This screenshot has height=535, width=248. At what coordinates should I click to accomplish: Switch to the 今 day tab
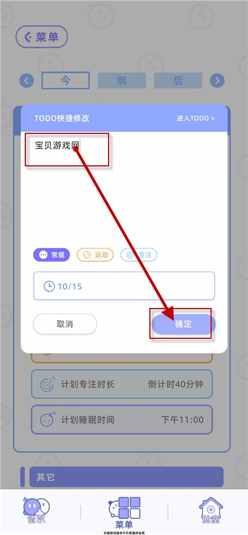pos(66,80)
